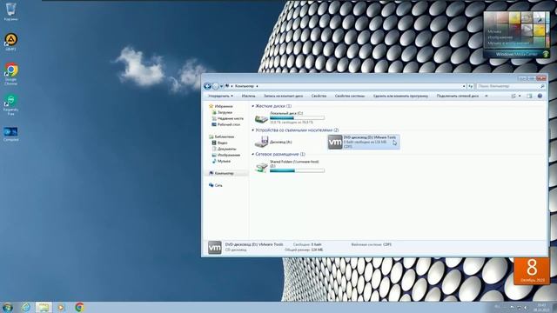Open Explorer help question mark icon
Screen dimensions: 557x313
coord(540,96)
